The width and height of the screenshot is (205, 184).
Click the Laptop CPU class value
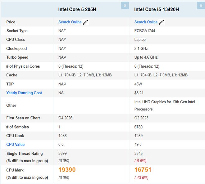coord(140,40)
